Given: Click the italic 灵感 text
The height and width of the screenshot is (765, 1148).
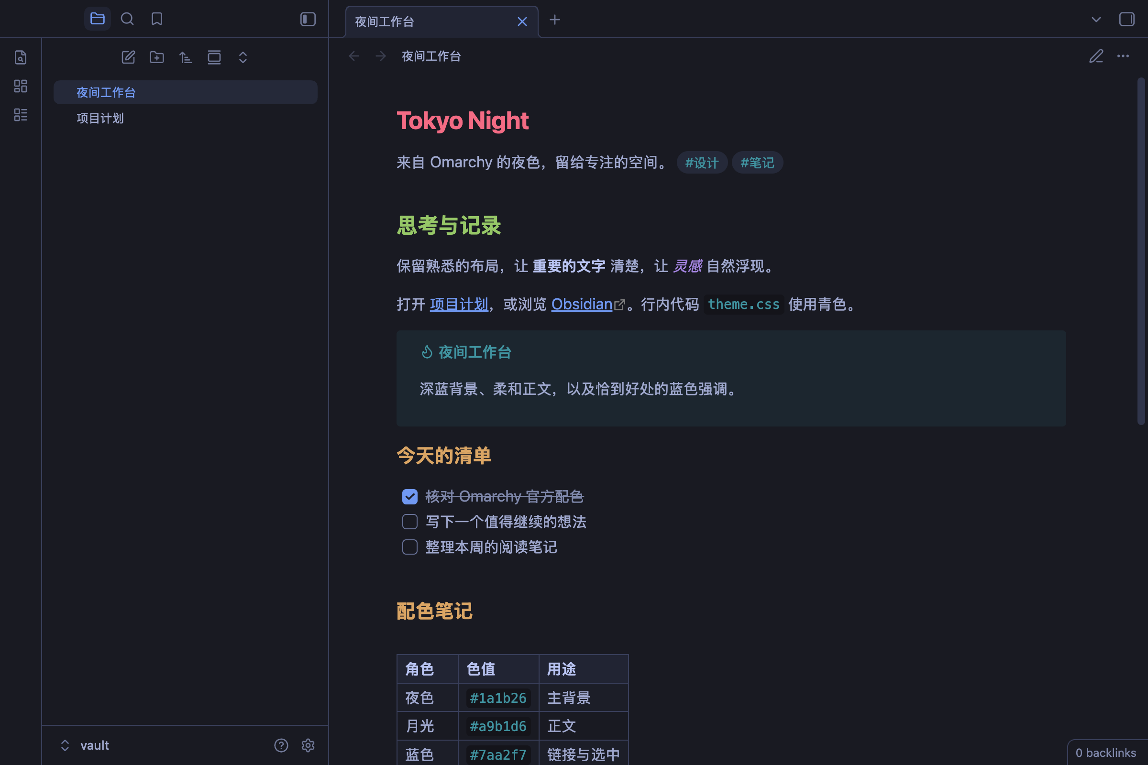Looking at the screenshot, I should (687, 266).
